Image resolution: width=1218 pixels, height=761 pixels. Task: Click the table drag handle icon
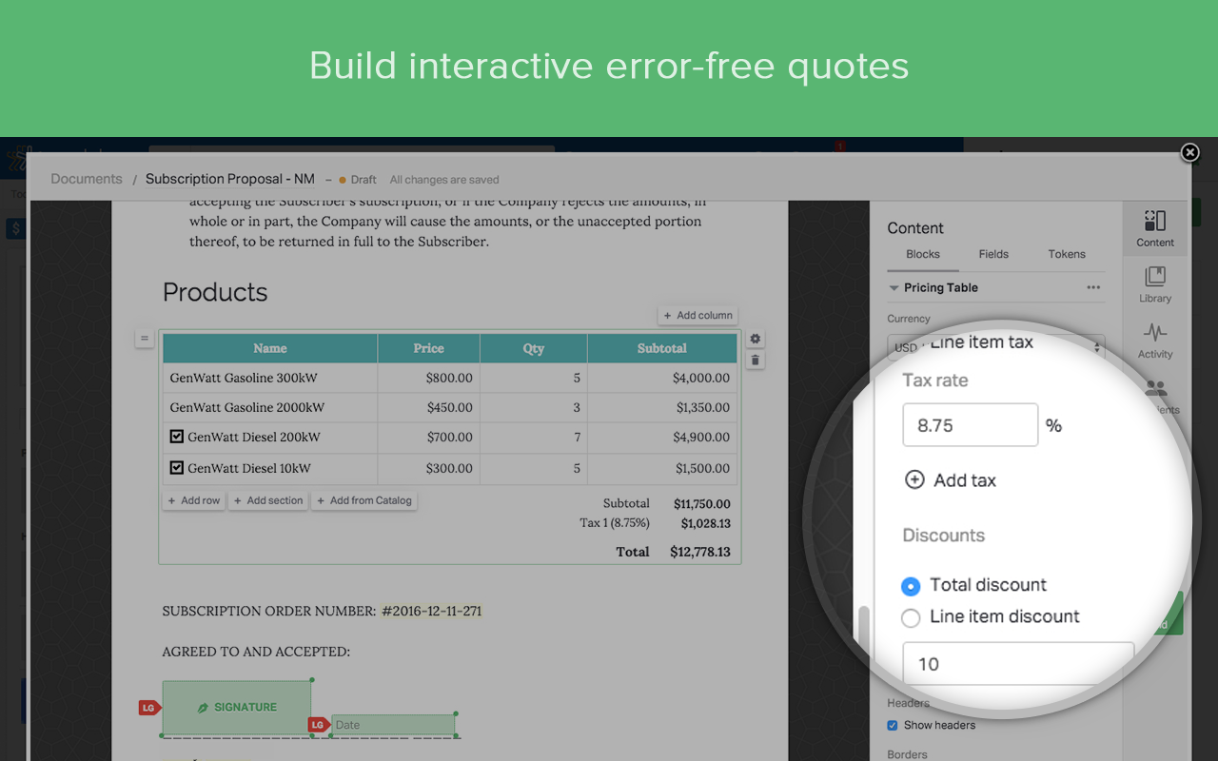click(144, 338)
